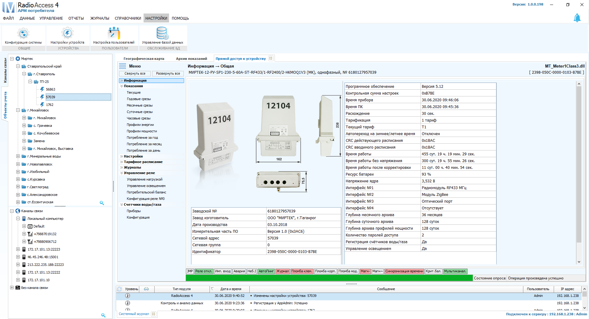This screenshot has width=589, height=319.
Task: Click the glasses icon in log header
Action: coord(146,289)
